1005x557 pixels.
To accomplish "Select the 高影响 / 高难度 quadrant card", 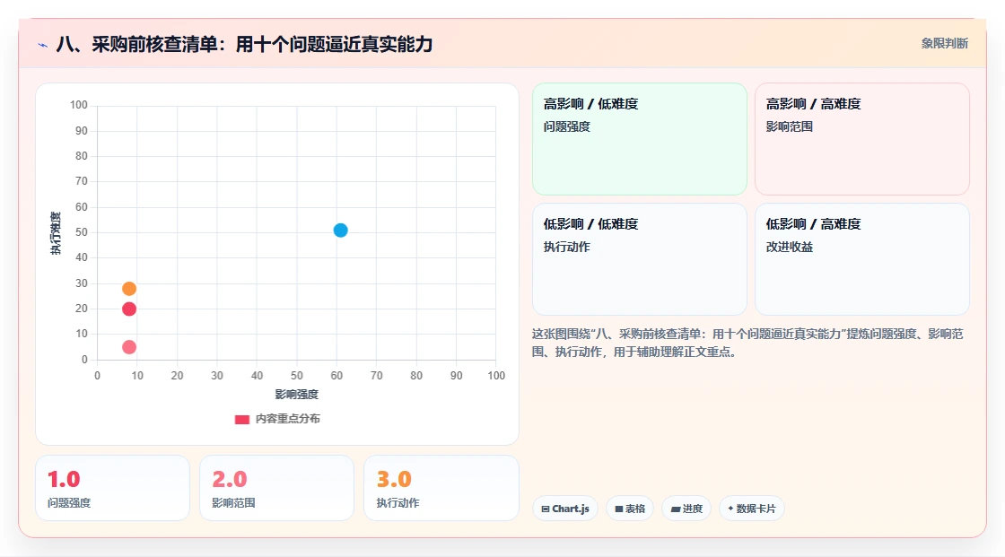I will [862, 138].
